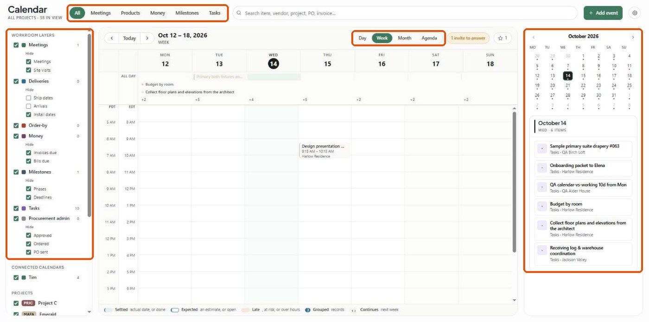This screenshot has width=649, height=322.
Task: Filter calendar by Products
Action: coord(130,13)
